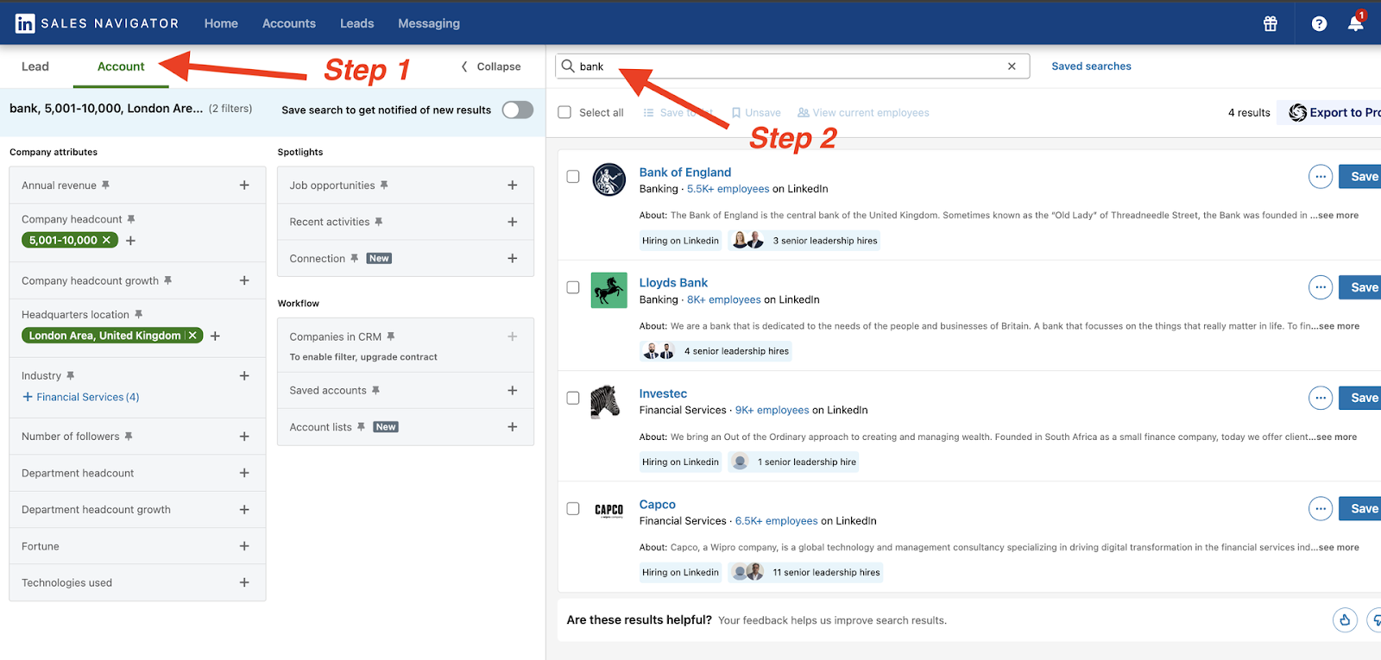Switch to the Account tab
The width and height of the screenshot is (1381, 660).
click(x=121, y=66)
